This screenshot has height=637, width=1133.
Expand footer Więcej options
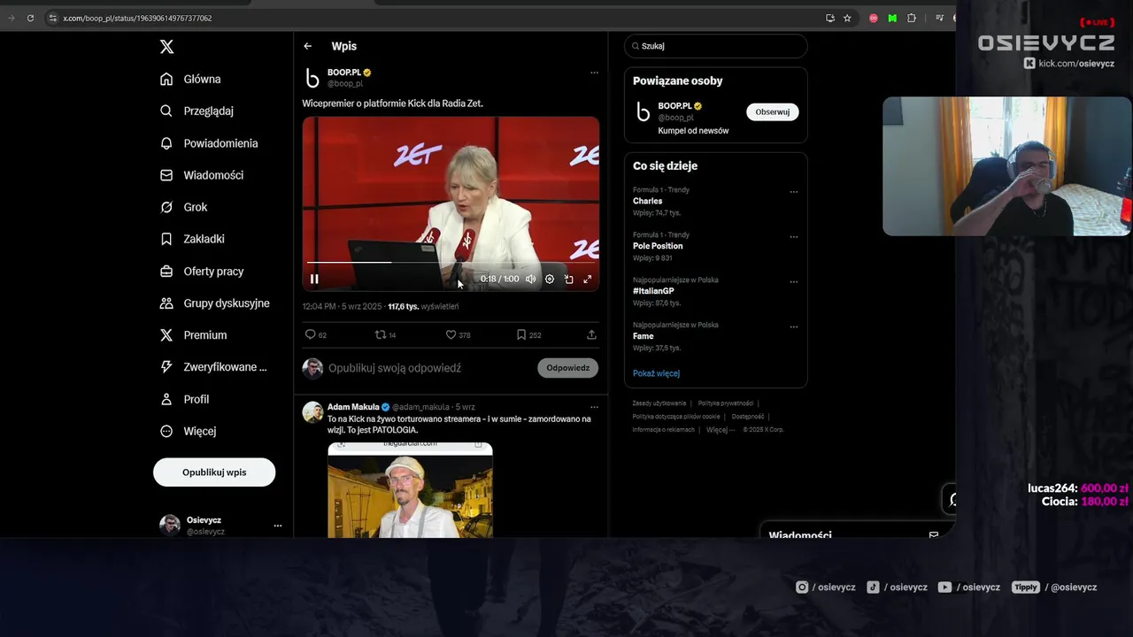click(720, 430)
